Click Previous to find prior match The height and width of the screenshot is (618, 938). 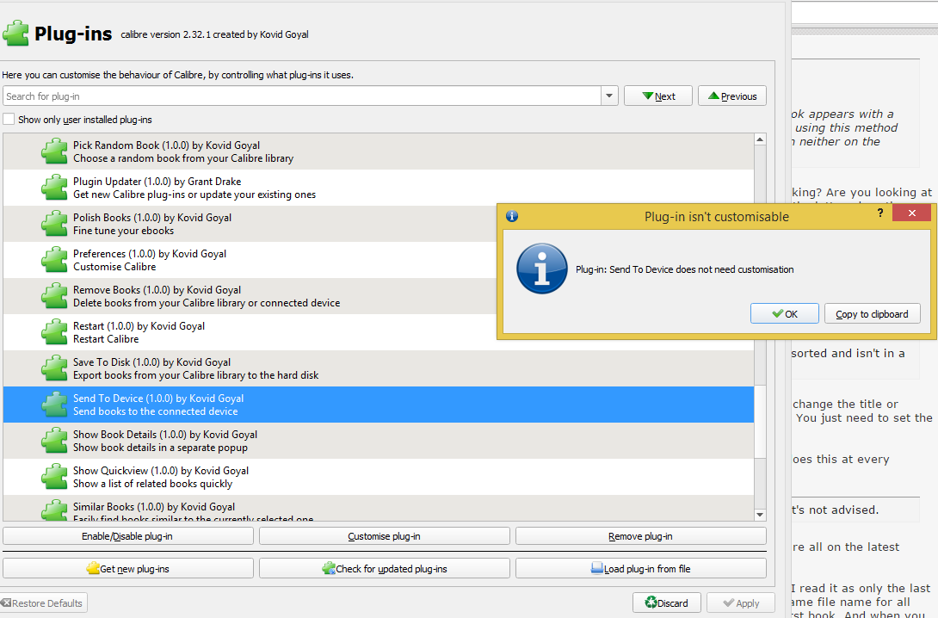click(x=732, y=96)
